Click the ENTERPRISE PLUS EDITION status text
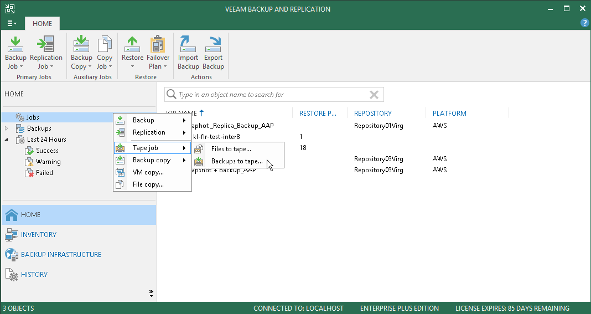This screenshot has height=314, width=591. click(x=400, y=308)
